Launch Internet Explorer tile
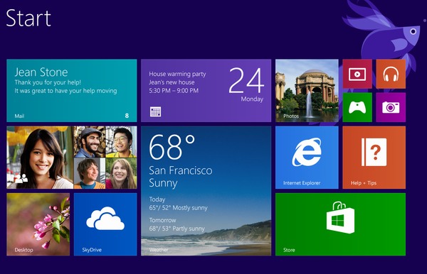 307,158
